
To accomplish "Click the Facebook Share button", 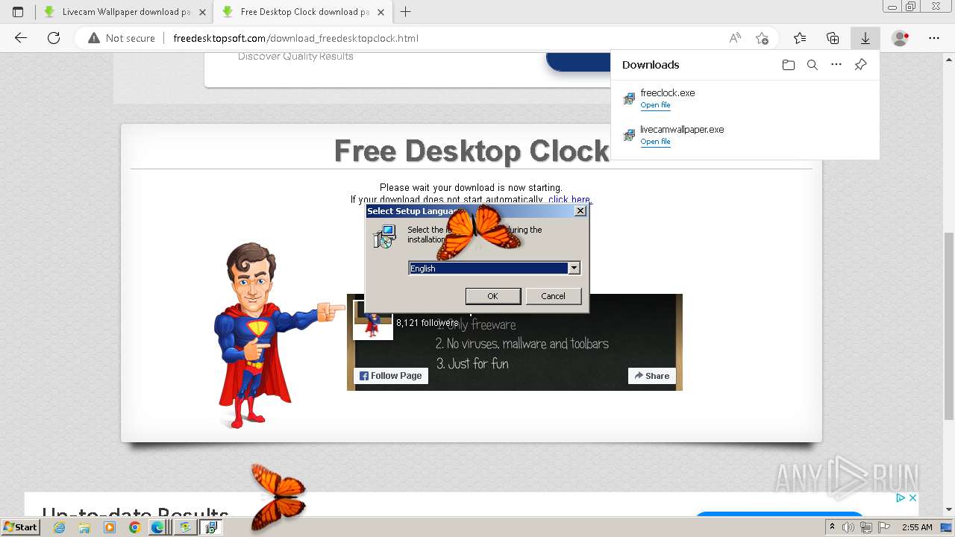I will point(652,376).
